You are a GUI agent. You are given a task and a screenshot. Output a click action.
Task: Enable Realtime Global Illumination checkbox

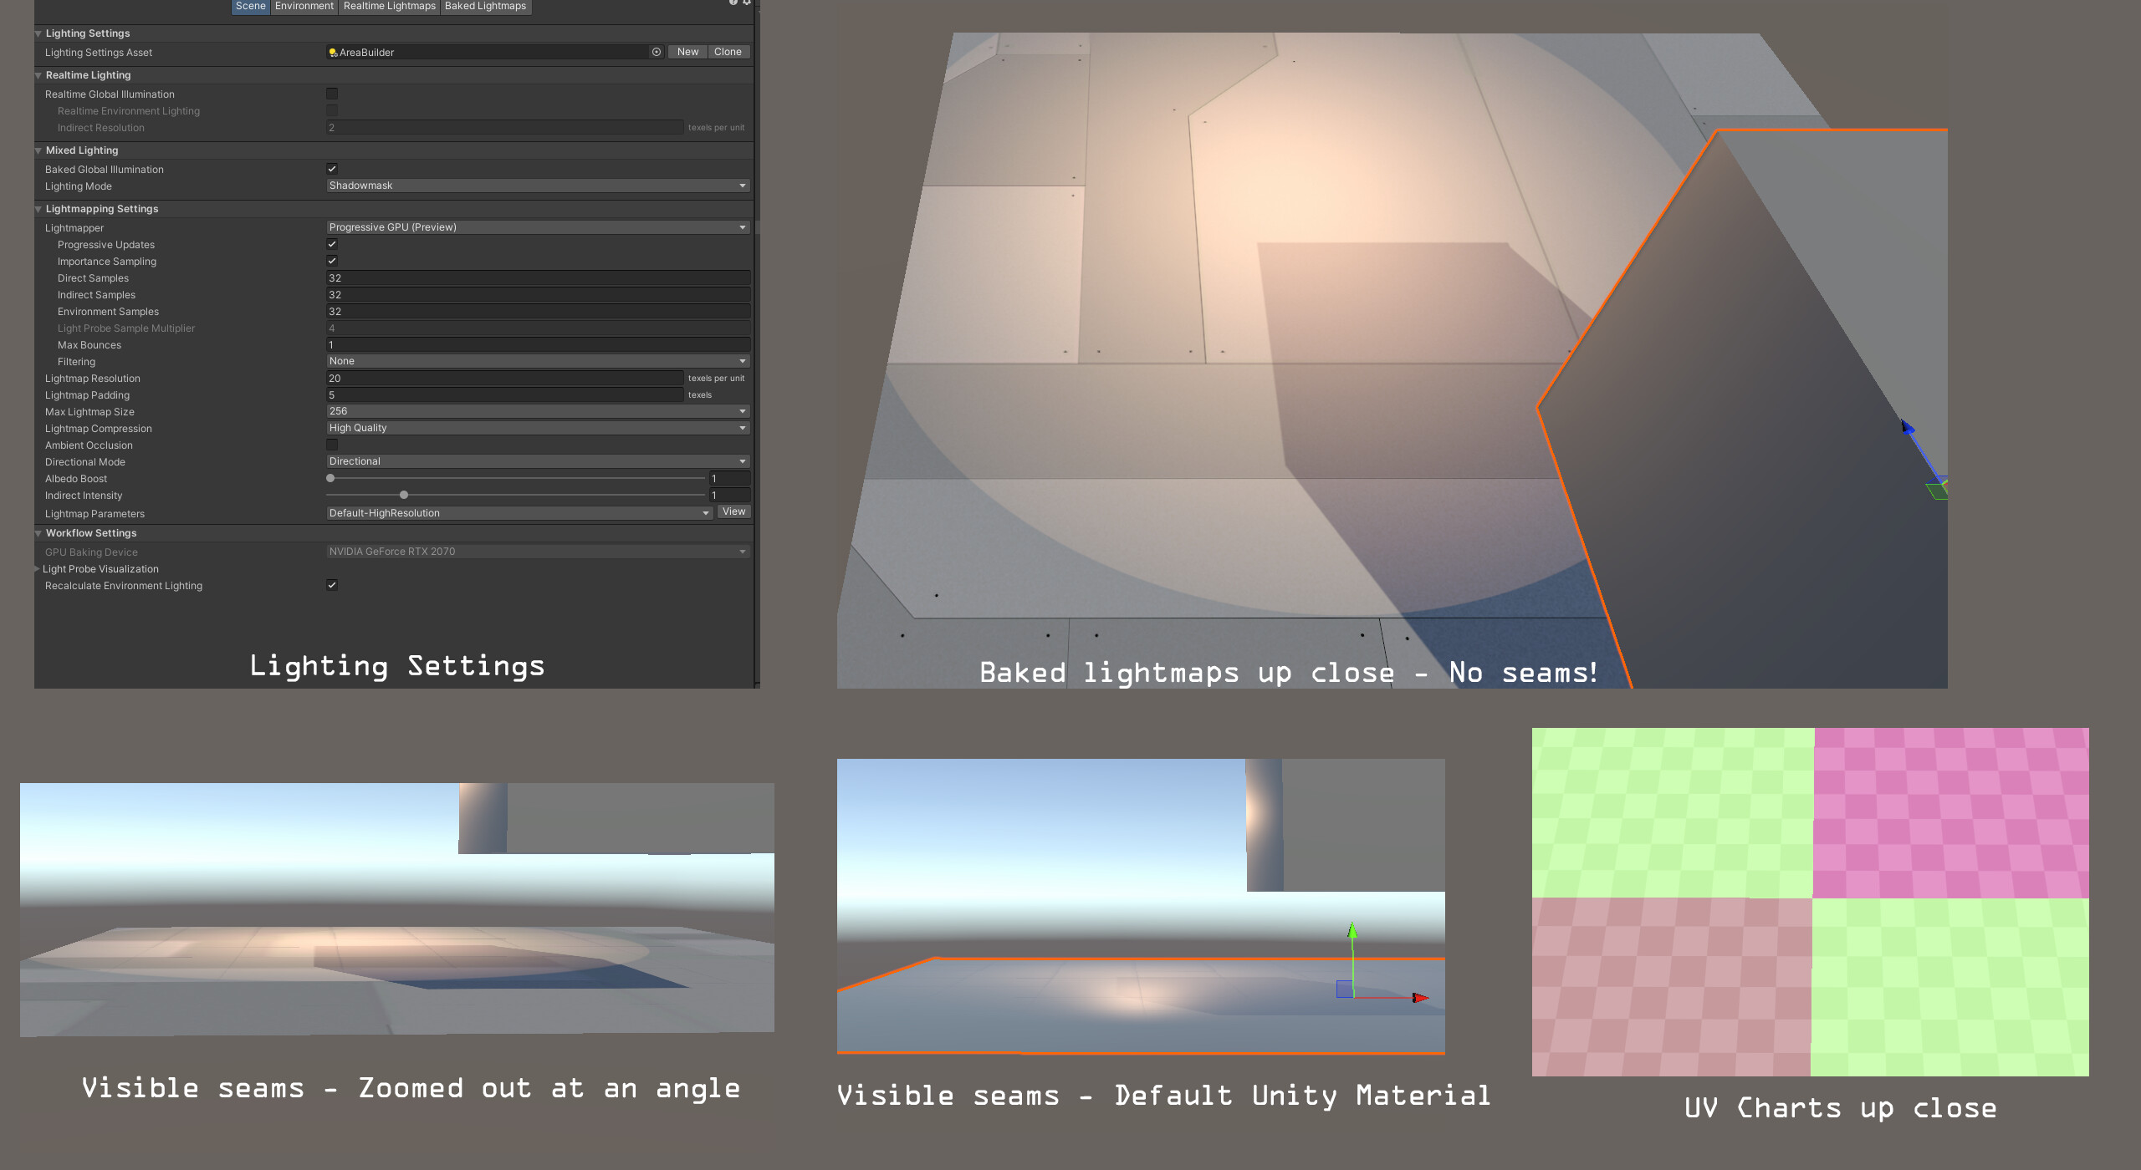click(x=332, y=94)
